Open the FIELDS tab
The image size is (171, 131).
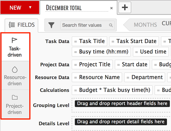(x=21, y=25)
